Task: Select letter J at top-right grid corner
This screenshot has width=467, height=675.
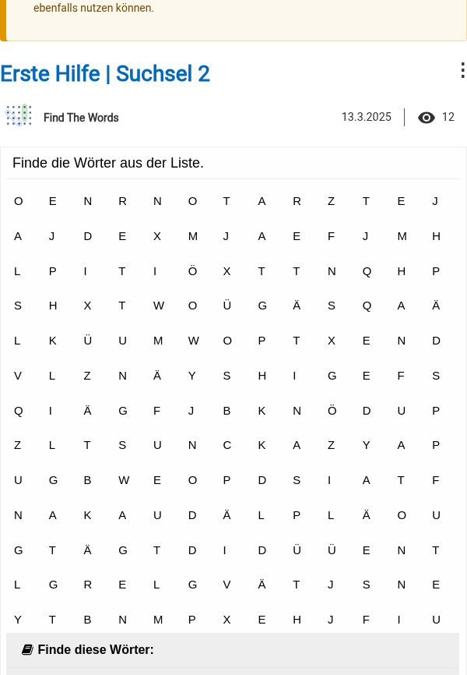Action: 435,201
